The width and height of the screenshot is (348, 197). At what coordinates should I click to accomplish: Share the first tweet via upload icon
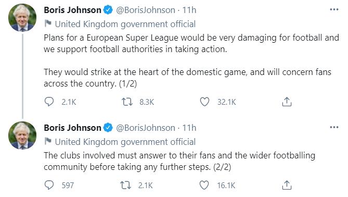pyautogui.click(x=287, y=102)
